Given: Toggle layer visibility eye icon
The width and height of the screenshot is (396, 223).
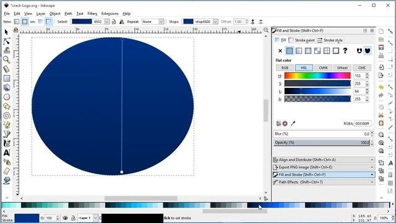Looking at the screenshot, I should (65, 217).
